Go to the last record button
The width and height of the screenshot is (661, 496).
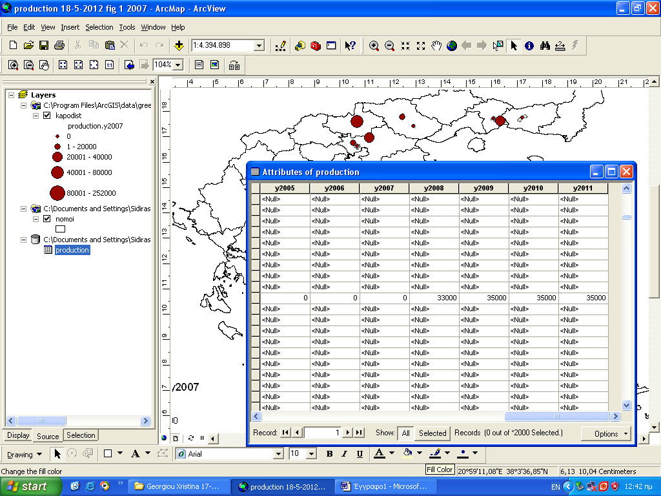[359, 432]
